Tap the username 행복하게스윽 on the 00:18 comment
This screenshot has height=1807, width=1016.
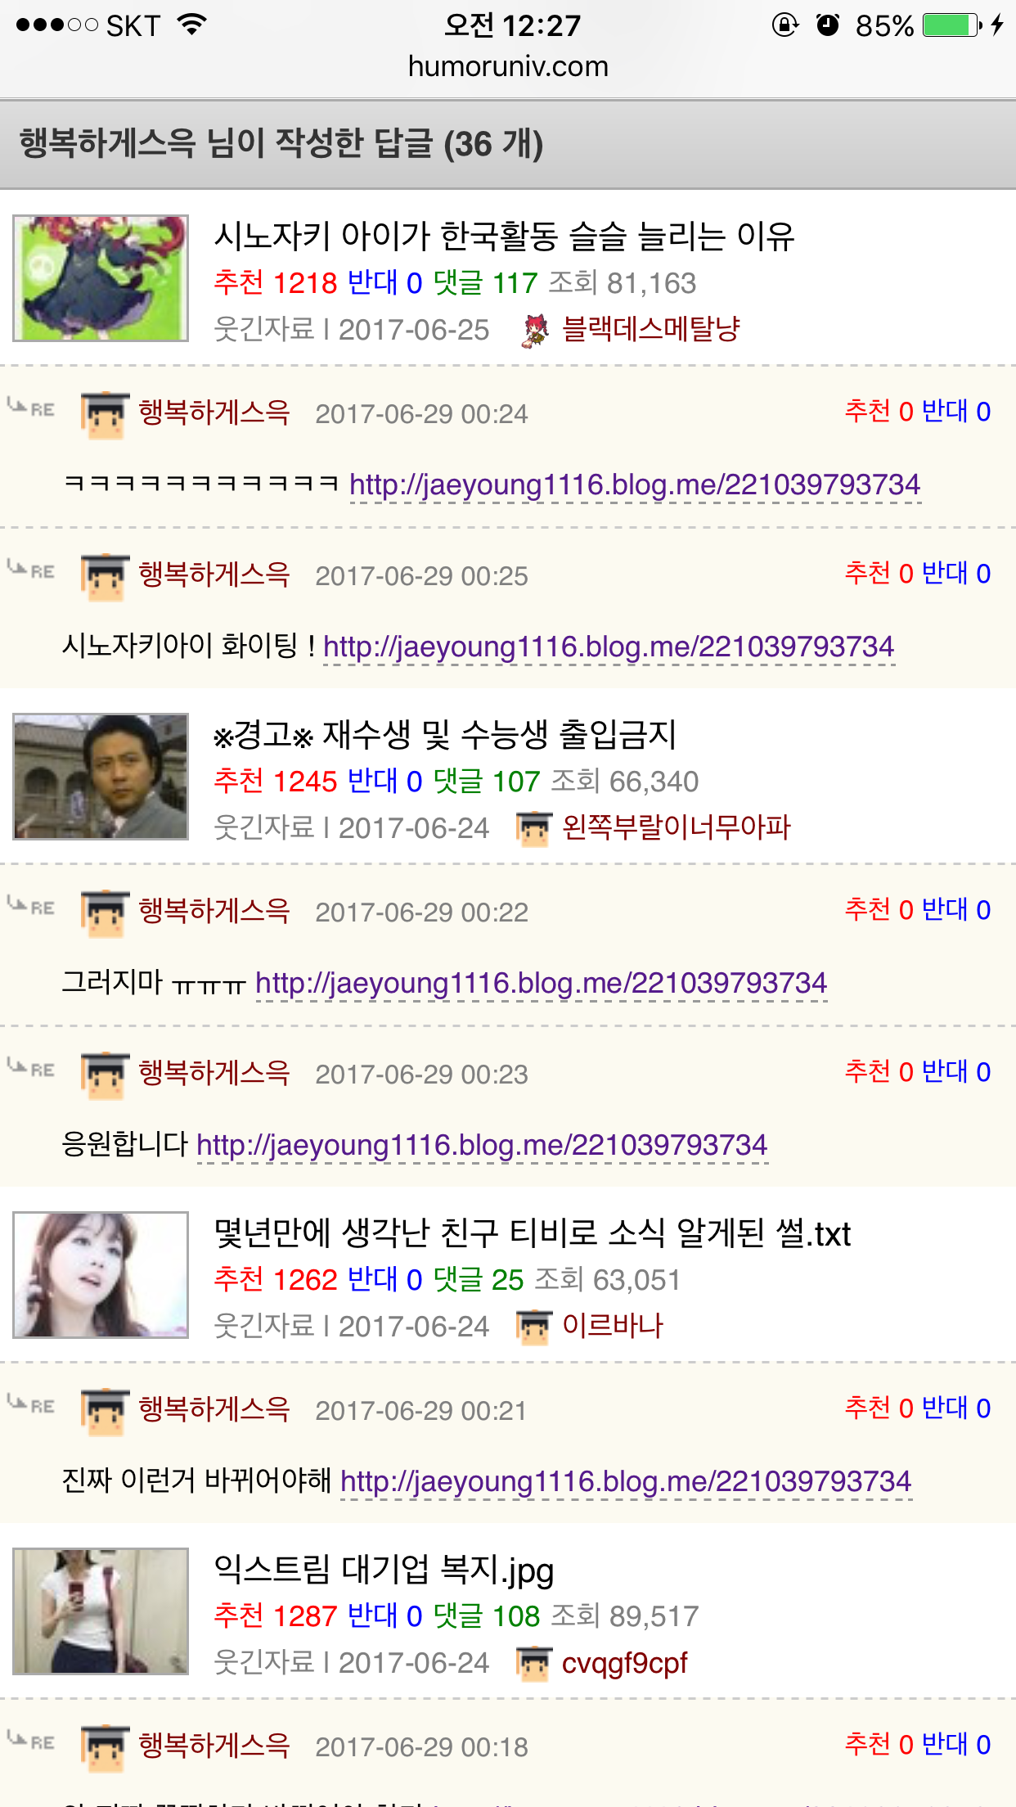pyautogui.click(x=214, y=1745)
